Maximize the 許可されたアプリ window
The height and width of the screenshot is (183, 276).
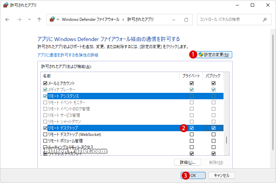252,5
